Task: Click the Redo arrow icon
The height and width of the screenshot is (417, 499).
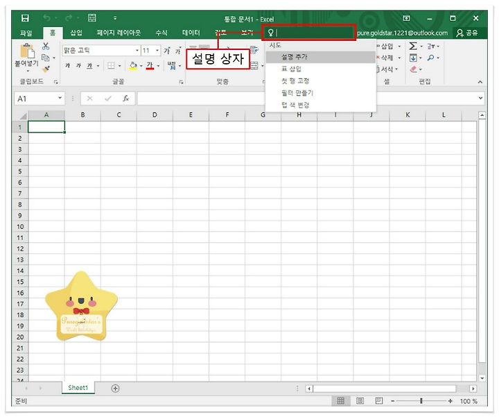Action: 68,18
